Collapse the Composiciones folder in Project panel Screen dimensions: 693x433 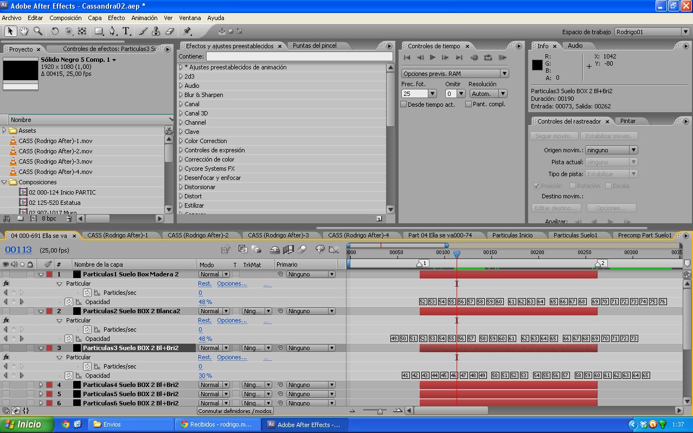[x=4, y=182]
